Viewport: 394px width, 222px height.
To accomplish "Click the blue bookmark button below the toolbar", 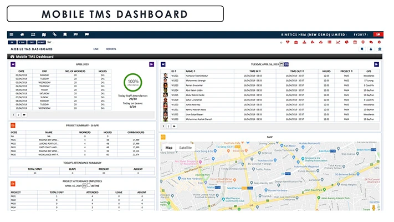I will point(362,49).
